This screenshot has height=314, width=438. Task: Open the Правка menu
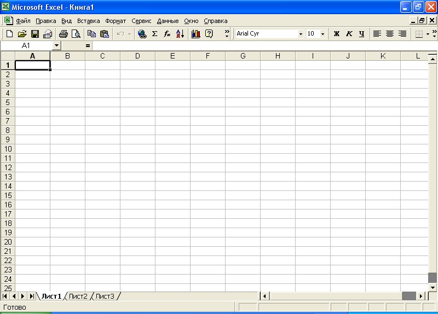[x=46, y=21]
